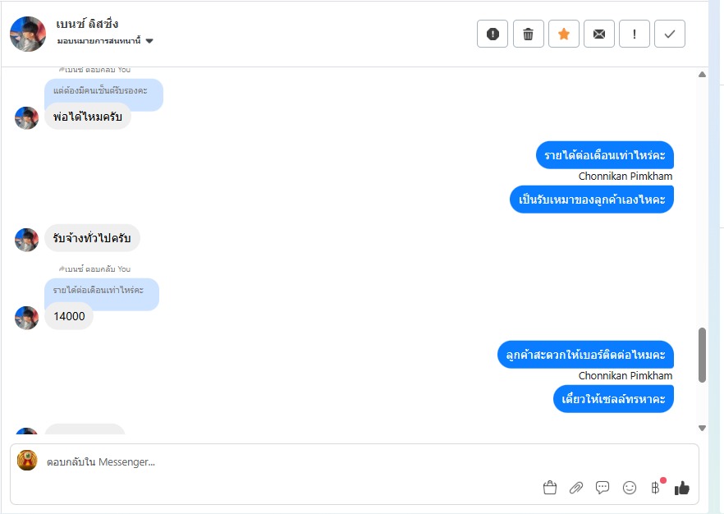Open customer profile picture in header
The image size is (724, 514).
[28, 34]
